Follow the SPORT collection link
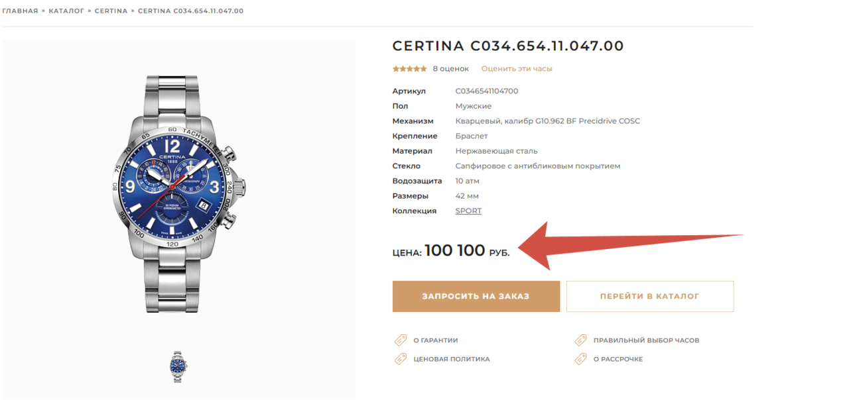This screenshot has width=849, height=400. click(468, 211)
